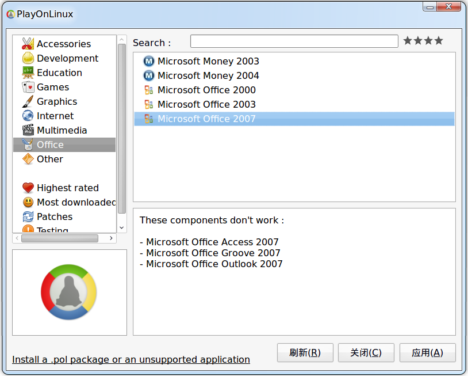Show Most downloaded applications
Screen dimensions: 468x376
click(x=76, y=202)
